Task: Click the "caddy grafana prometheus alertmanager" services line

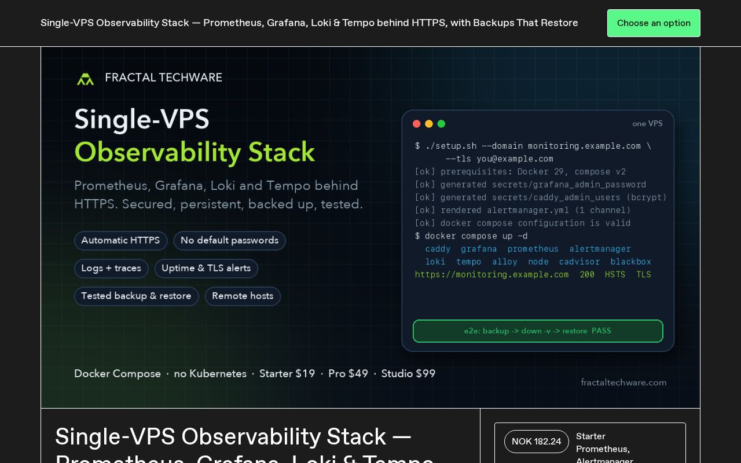Action: point(528,249)
